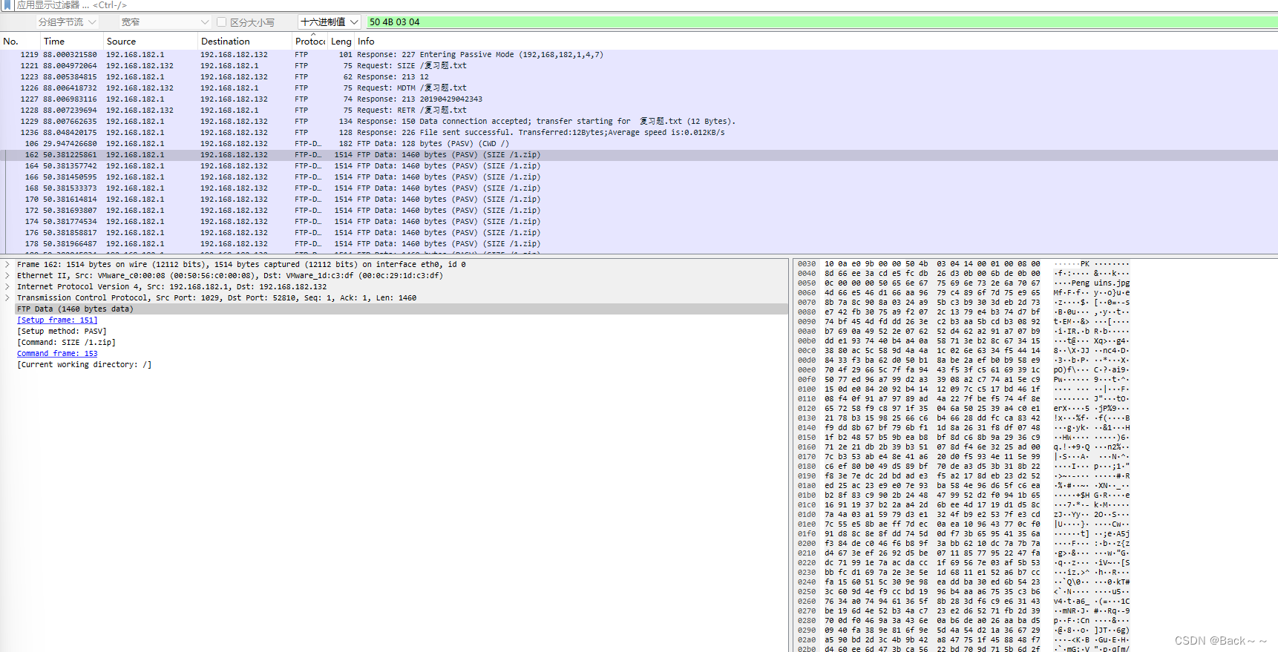
Task: Click the Length column header
Action: [341, 42]
